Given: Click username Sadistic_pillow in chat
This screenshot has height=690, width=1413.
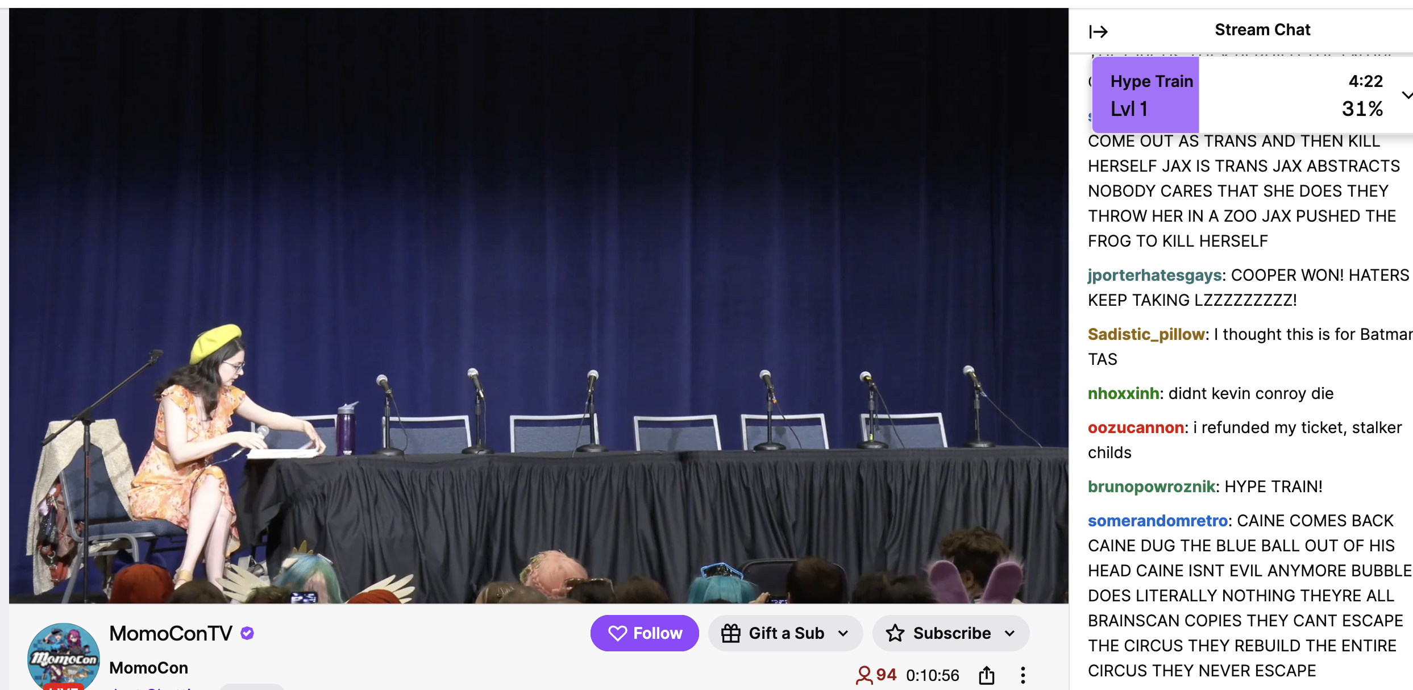Looking at the screenshot, I should tap(1146, 334).
